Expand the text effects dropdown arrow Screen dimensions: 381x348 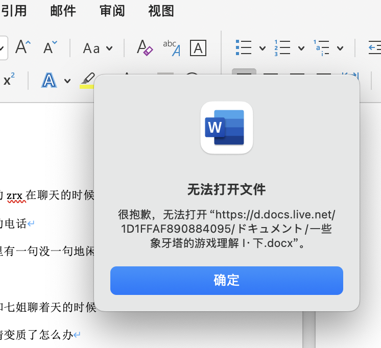67,81
